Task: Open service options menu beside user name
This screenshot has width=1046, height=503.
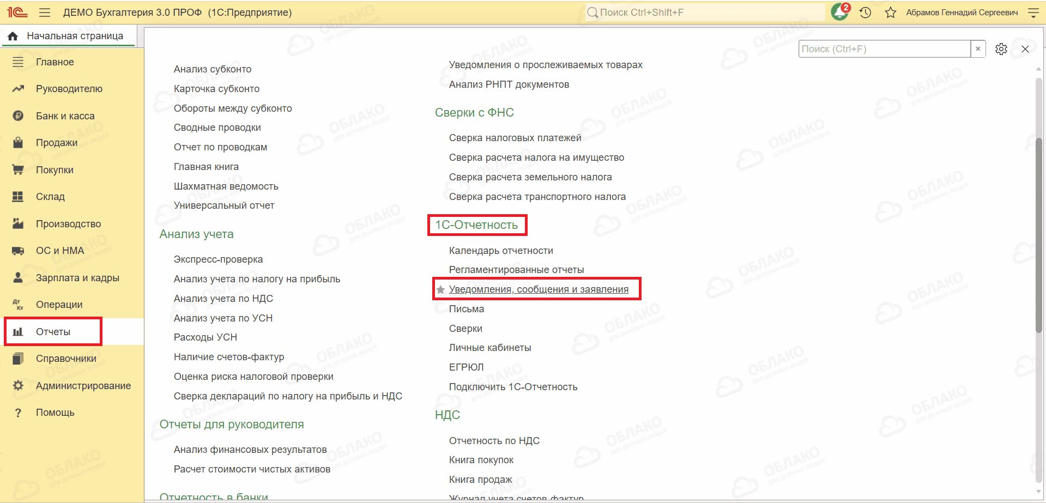Action: pos(1033,12)
